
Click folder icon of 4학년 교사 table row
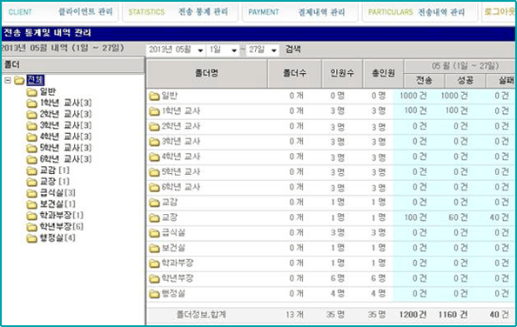pos(154,157)
